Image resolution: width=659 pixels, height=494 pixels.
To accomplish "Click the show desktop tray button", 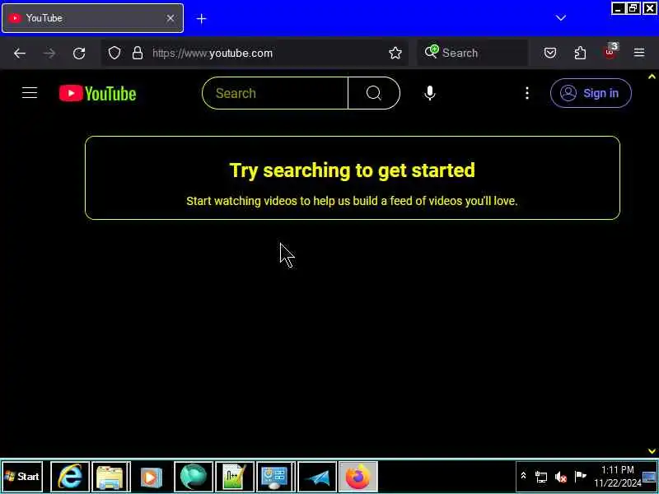I will click(649, 477).
